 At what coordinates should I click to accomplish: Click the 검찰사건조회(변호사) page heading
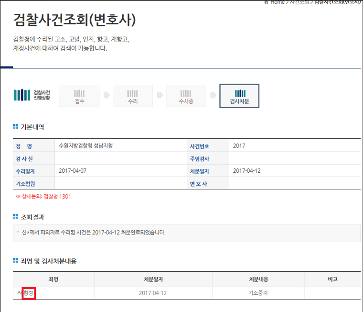click(75, 20)
